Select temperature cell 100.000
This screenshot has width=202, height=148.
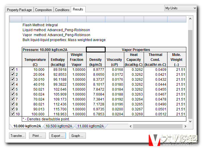coord(35,114)
